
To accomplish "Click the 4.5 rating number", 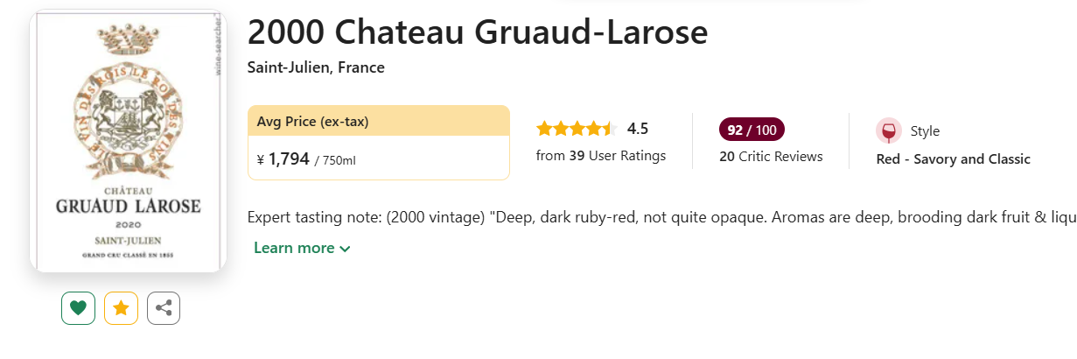I will point(638,130).
